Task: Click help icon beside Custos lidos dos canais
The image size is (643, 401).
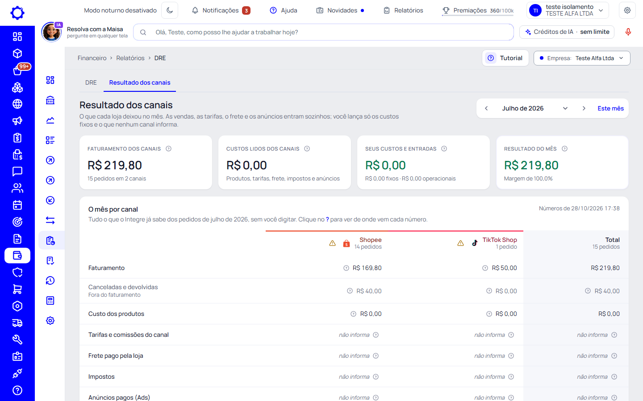Action: [307, 149]
